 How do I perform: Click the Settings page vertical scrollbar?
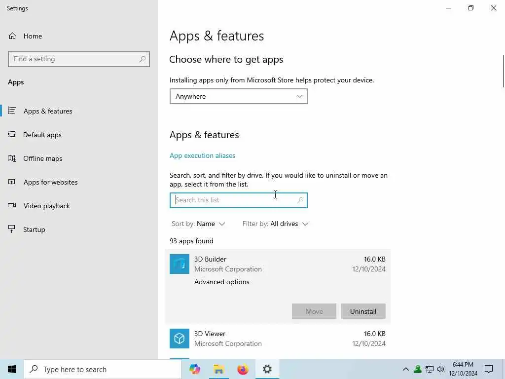pyautogui.click(x=503, y=71)
